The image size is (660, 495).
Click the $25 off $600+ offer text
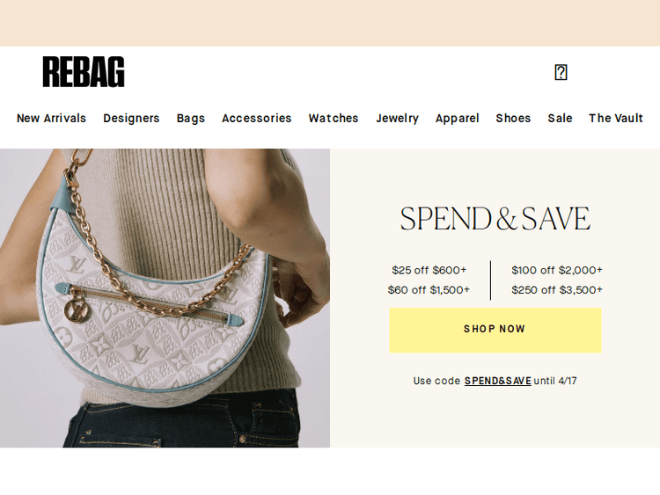coord(429,270)
